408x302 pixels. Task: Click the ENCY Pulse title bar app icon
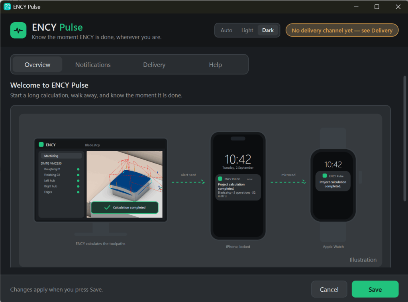point(7,7)
